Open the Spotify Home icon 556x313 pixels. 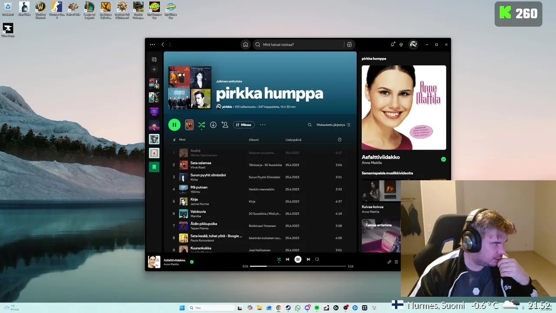[x=245, y=44]
